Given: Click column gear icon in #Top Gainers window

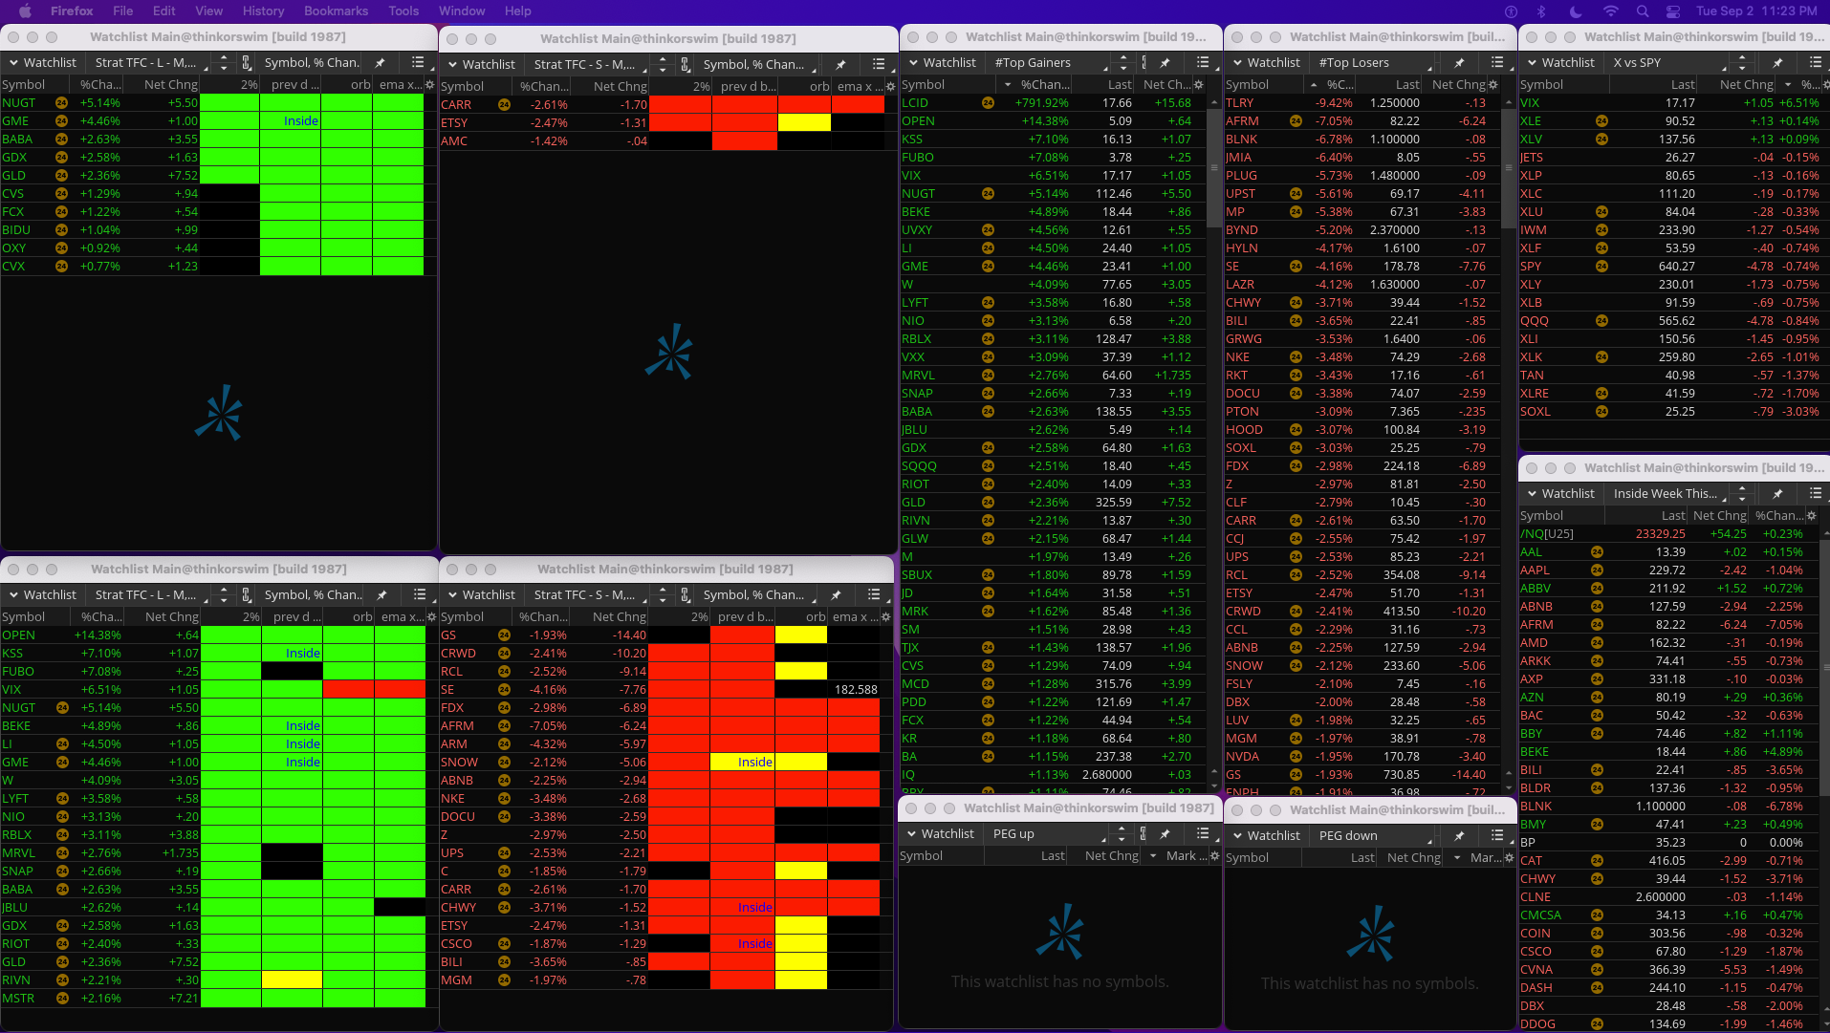Looking at the screenshot, I should [x=1199, y=84].
